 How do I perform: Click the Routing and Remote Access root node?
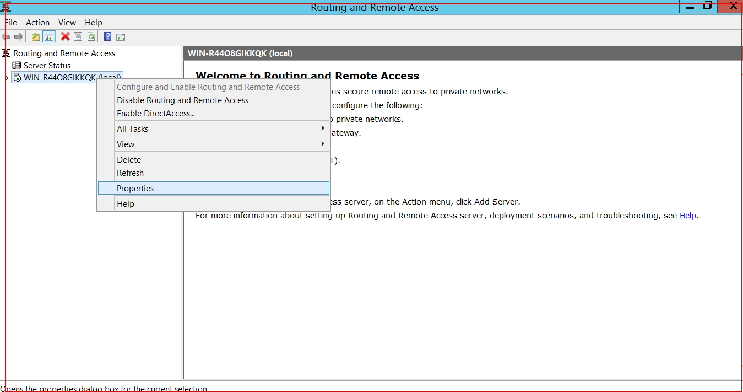click(64, 53)
